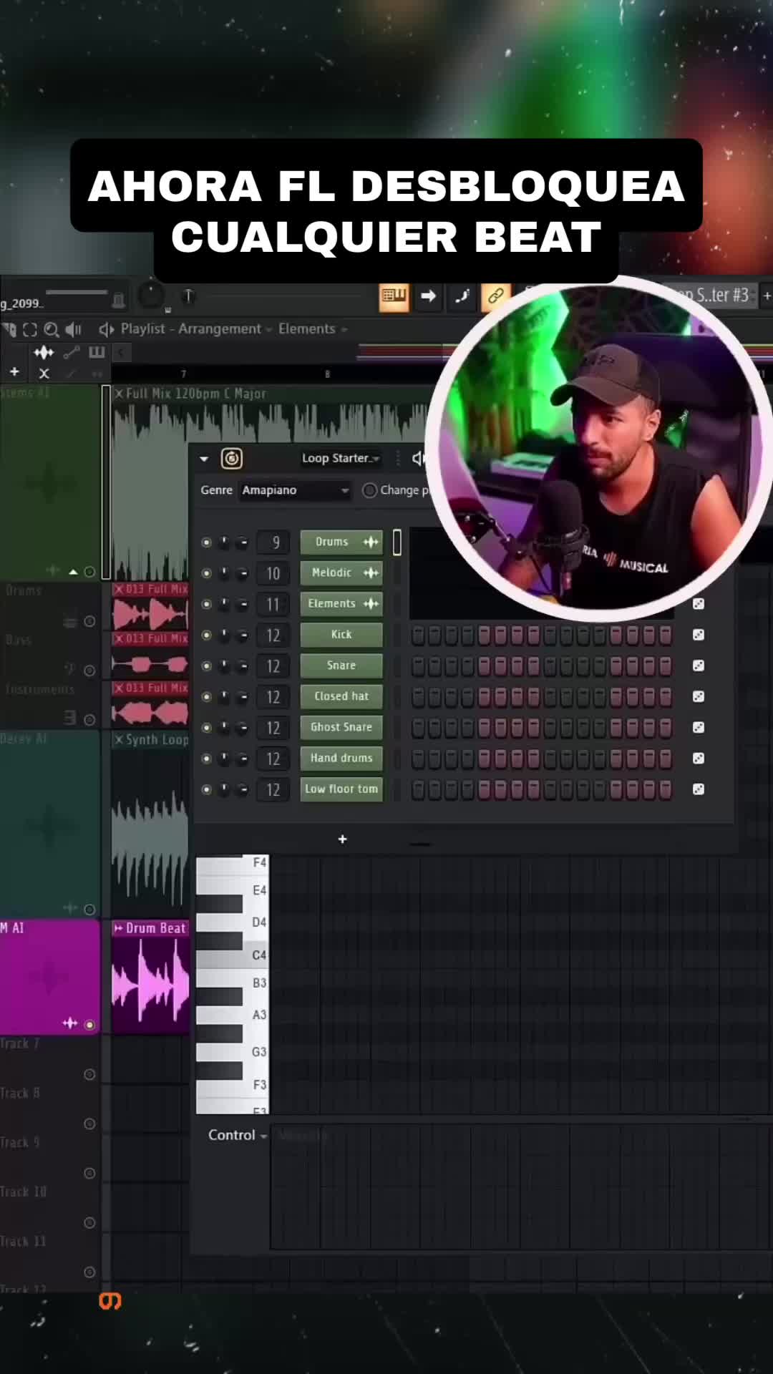Mute the Elements channel with its green LED
This screenshot has height=1374, width=773.
206,604
